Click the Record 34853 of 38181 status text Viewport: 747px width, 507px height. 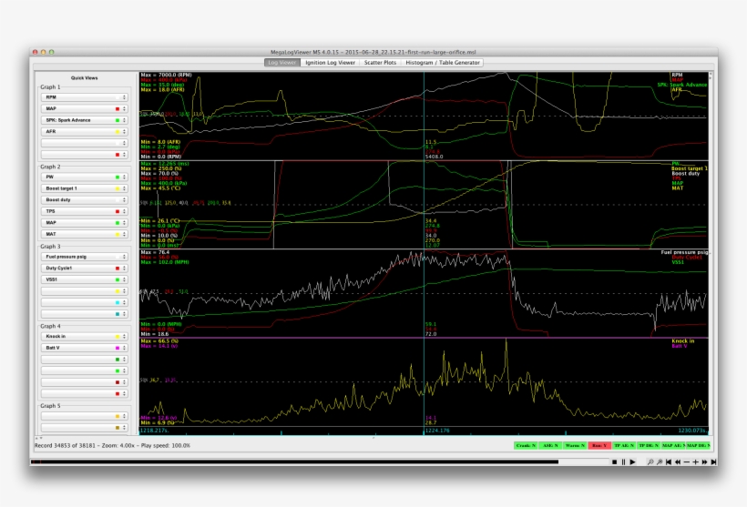pyautogui.click(x=65, y=446)
